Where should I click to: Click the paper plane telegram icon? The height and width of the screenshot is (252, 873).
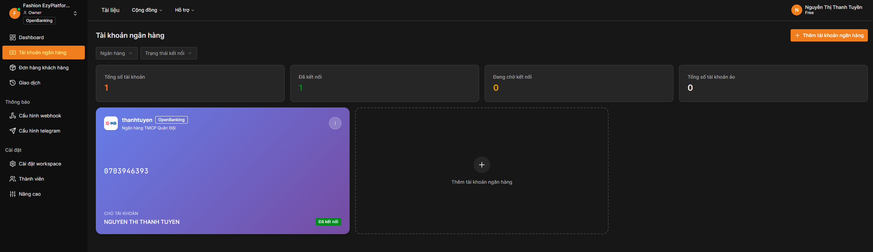[x=13, y=131]
